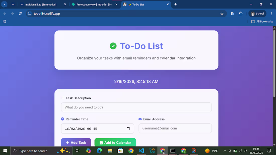The height and width of the screenshot is (155, 276).
Task: Open Google Chrome from the taskbar
Action: pos(131,151)
